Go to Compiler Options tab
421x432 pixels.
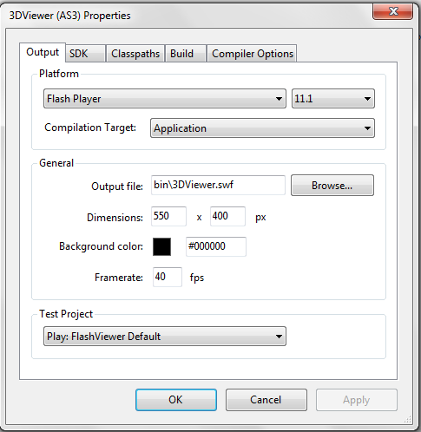click(x=252, y=54)
